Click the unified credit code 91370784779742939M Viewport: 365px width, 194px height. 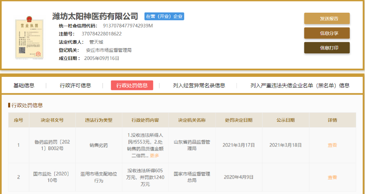coord(128,26)
